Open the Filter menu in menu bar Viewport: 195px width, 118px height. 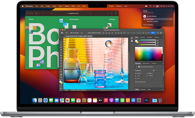tap(73, 6)
